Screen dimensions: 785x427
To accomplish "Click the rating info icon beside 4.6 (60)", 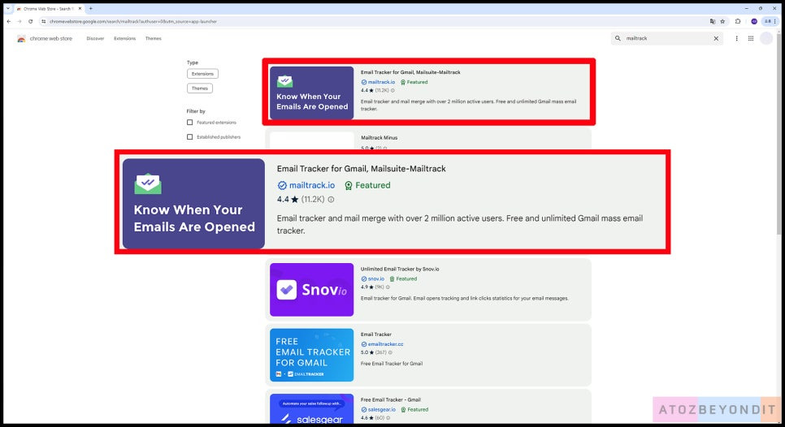I will [x=388, y=418].
